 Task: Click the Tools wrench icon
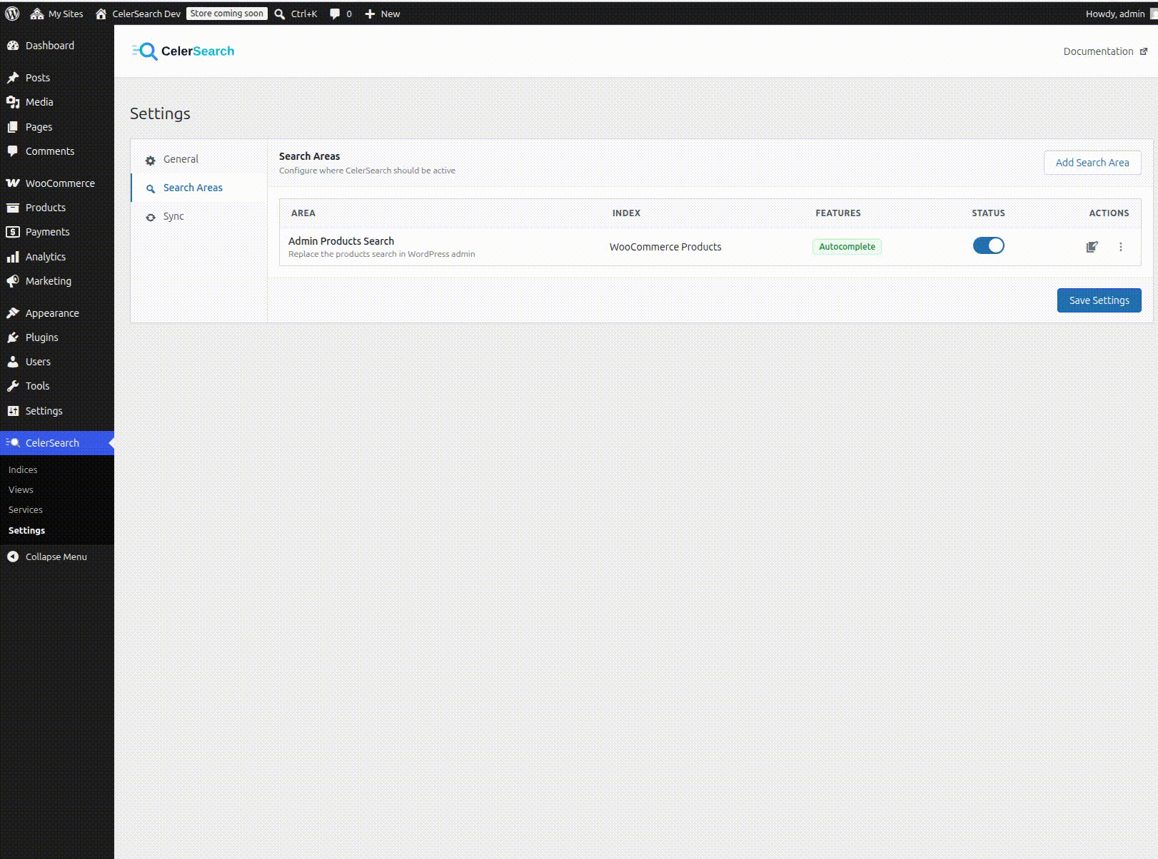point(13,386)
